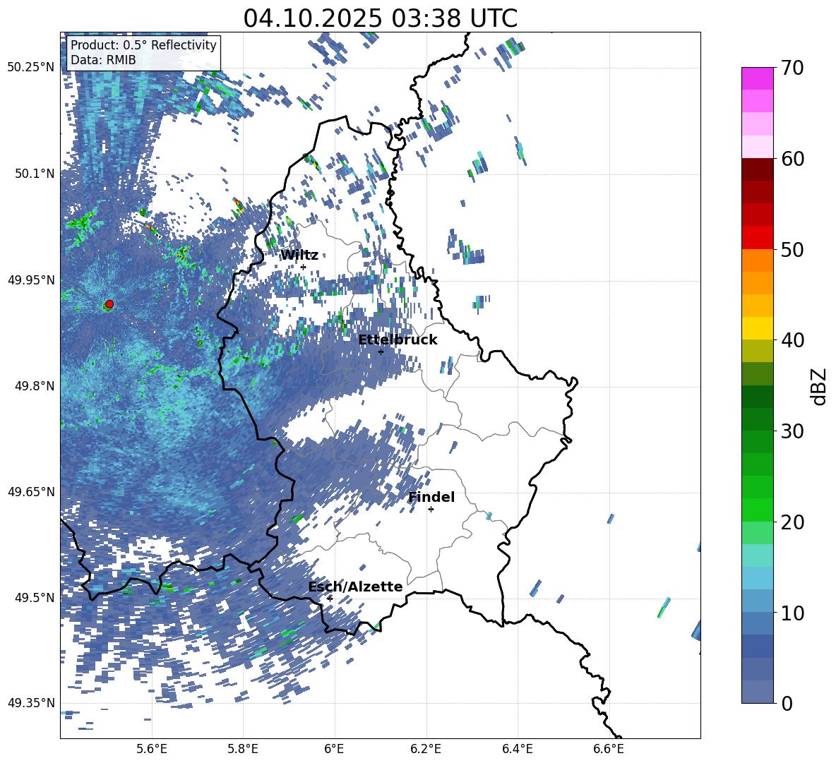Click the 0 colorbar tick label

point(787,703)
